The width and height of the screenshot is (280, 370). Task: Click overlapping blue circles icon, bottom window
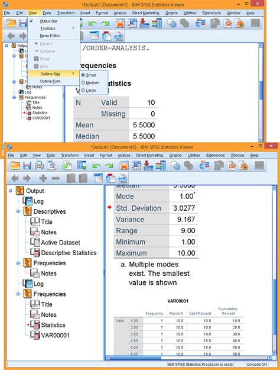tap(175, 165)
